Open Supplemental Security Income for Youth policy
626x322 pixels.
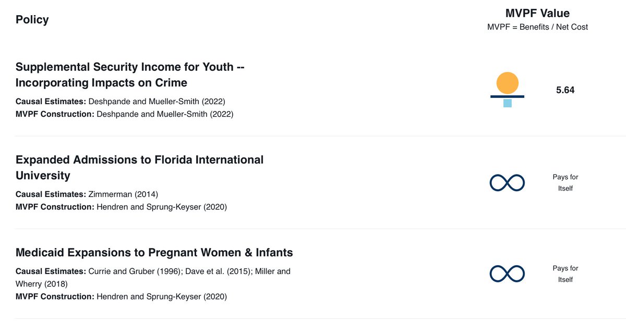click(x=130, y=75)
